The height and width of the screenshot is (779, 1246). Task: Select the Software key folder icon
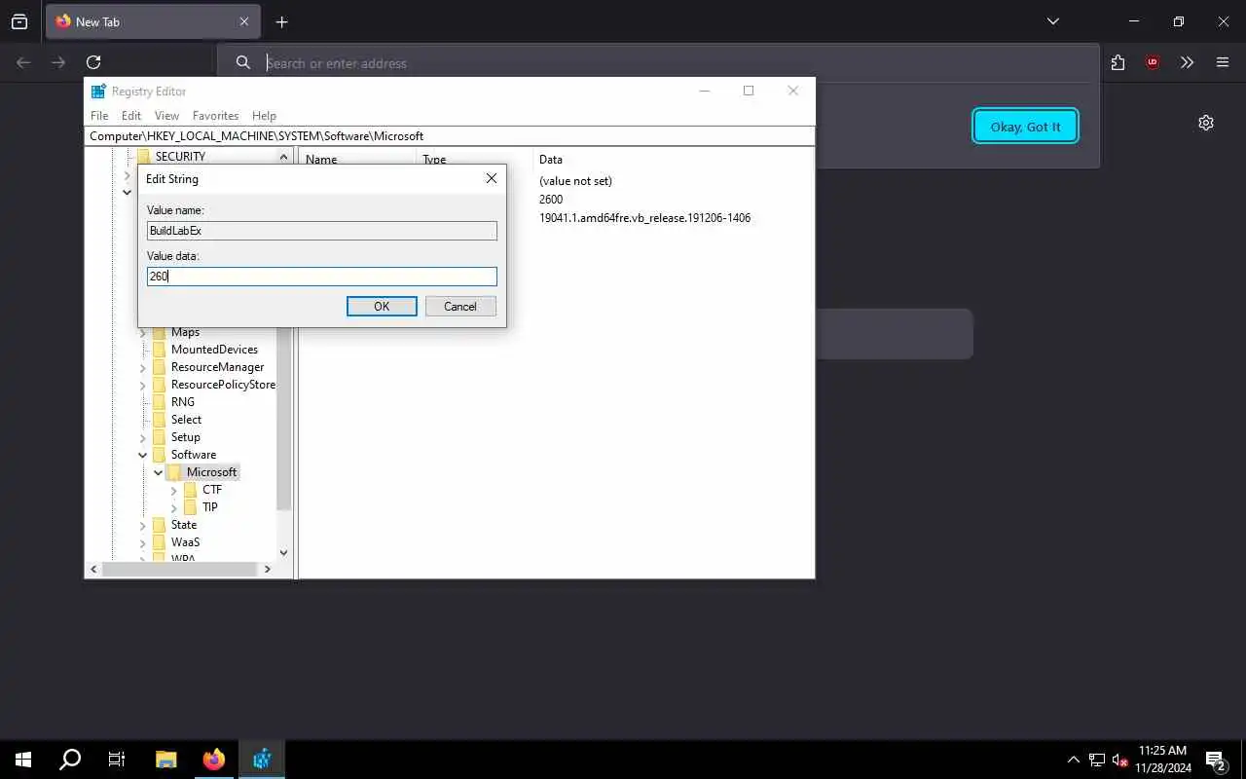[160, 455]
